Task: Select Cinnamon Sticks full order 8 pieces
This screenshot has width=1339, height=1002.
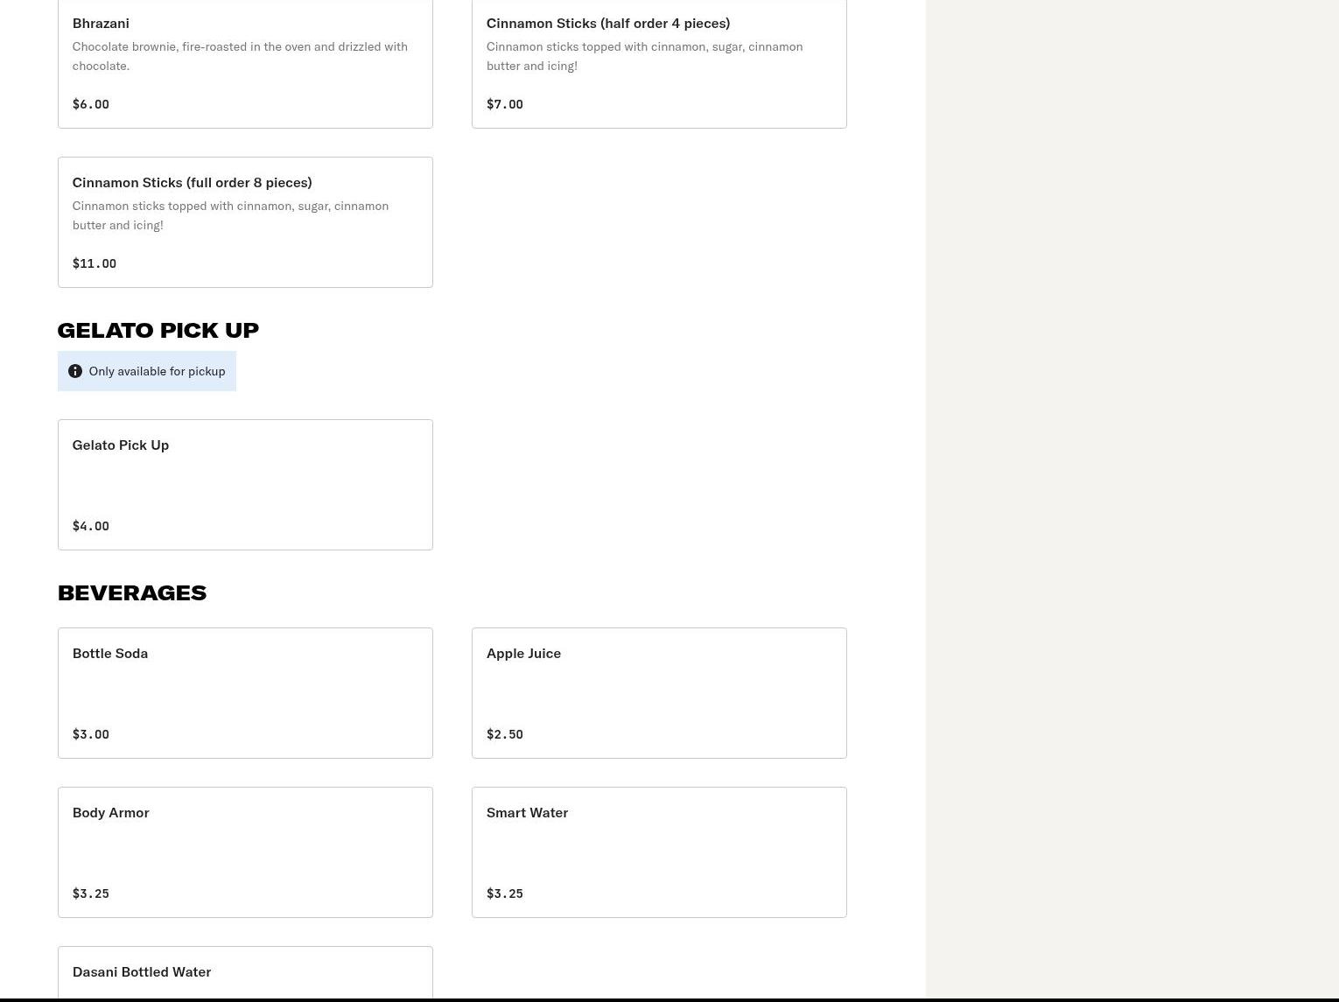Action: tap(245, 222)
